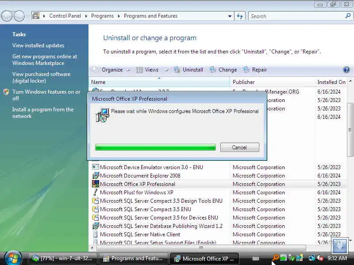
Task: Switch to Programs and Features taskbar button
Action: (133, 258)
